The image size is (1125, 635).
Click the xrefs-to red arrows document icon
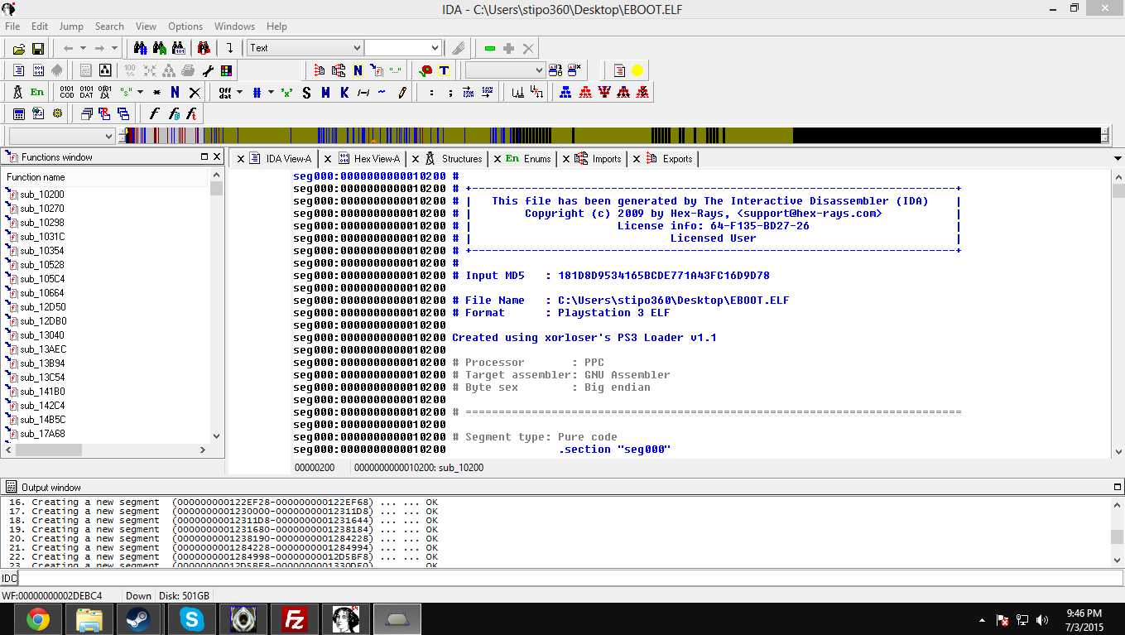pyautogui.click(x=320, y=70)
